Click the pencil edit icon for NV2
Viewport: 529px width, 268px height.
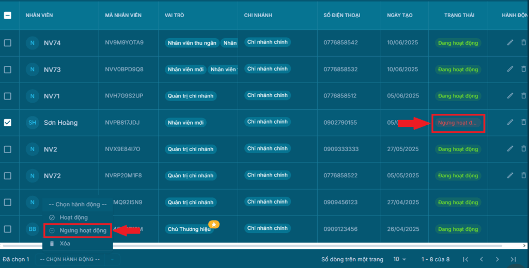coord(510,148)
